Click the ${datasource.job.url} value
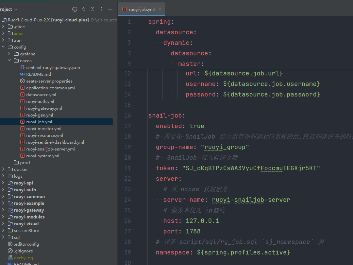The width and height of the screenshot is (353, 265). click(243, 73)
